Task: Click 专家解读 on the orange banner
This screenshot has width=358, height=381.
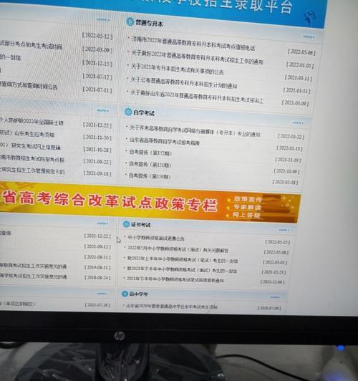Action: point(247,207)
